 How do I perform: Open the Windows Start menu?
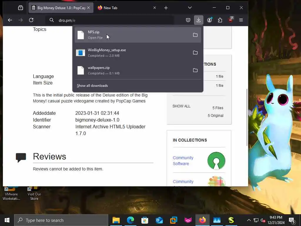click(x=7, y=220)
